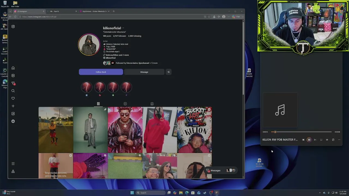Open Microsoft Edge from the taskbar
Screen dimensions: 349x196
pos(187,193)
